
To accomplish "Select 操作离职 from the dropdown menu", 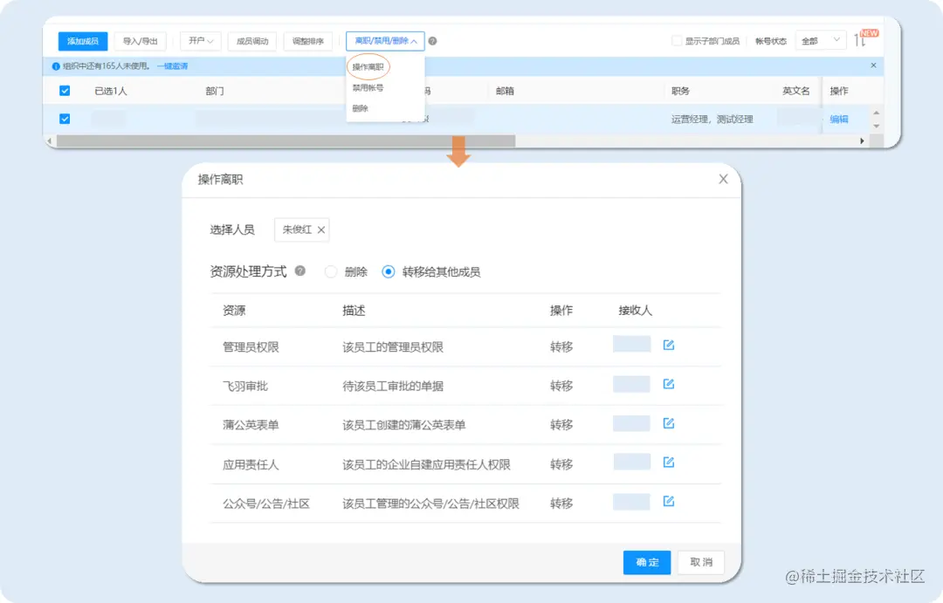I will [368, 66].
